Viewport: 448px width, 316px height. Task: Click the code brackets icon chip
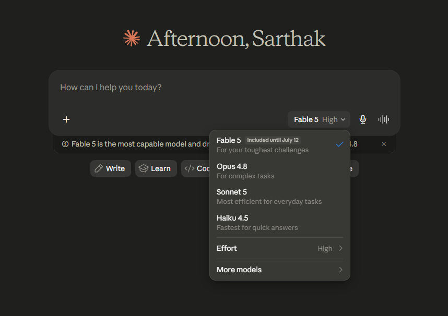click(190, 168)
